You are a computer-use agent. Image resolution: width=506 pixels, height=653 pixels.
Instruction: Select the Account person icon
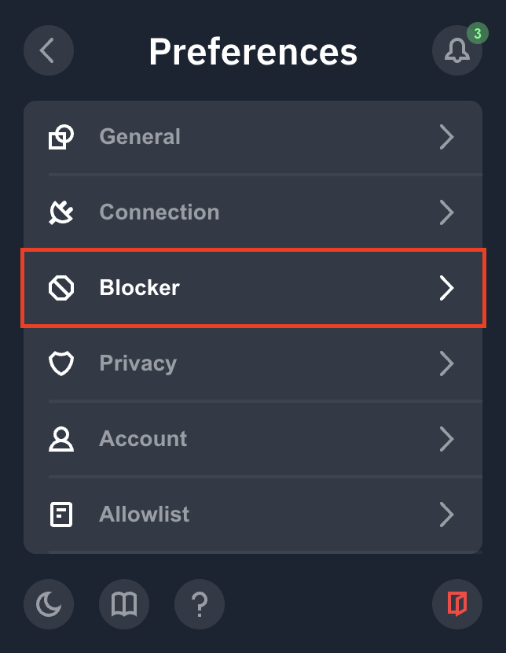(61, 439)
